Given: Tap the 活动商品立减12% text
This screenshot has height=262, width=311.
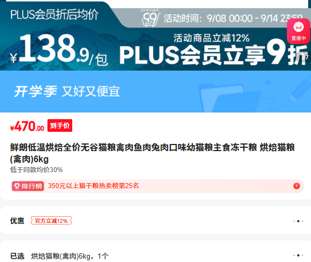Looking at the screenshot, I should click(211, 38).
